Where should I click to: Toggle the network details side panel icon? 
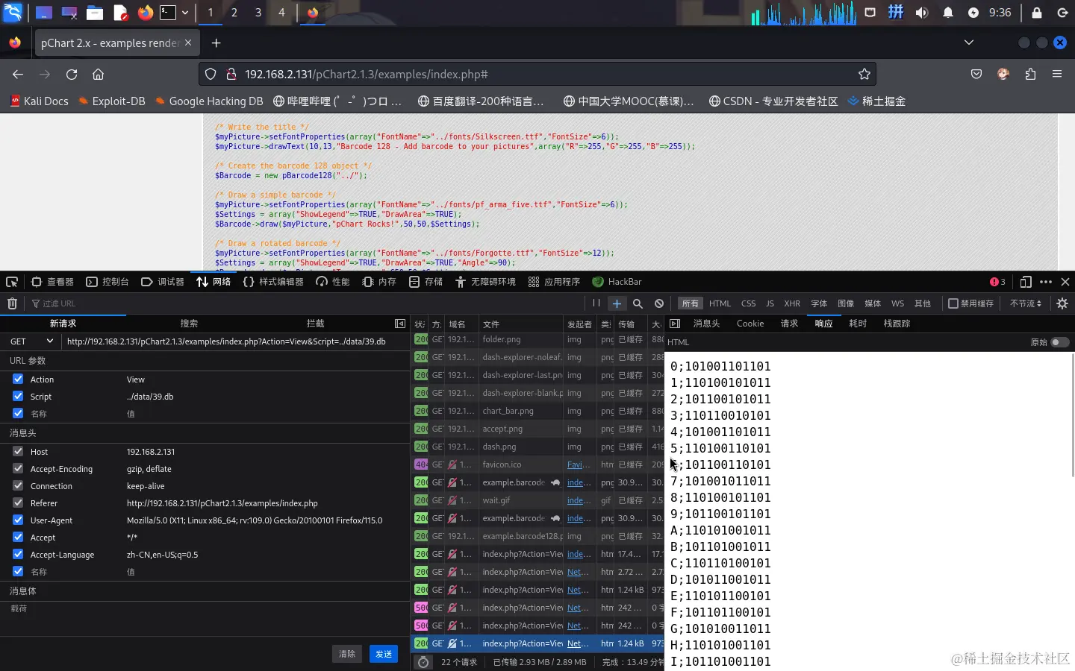coord(675,324)
